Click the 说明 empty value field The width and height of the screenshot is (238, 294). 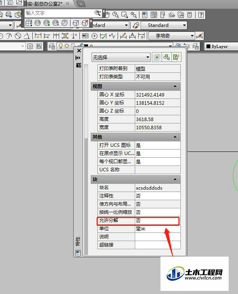[x=157, y=237]
